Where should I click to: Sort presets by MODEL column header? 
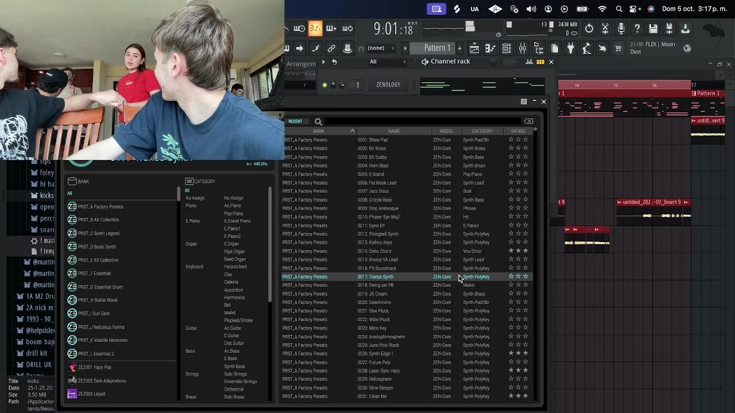coord(446,131)
